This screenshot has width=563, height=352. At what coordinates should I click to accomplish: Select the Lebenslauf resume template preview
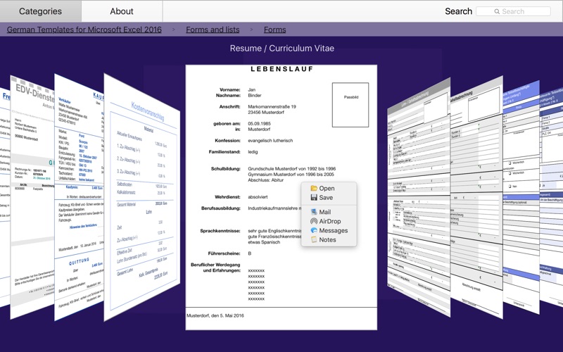[281, 197]
